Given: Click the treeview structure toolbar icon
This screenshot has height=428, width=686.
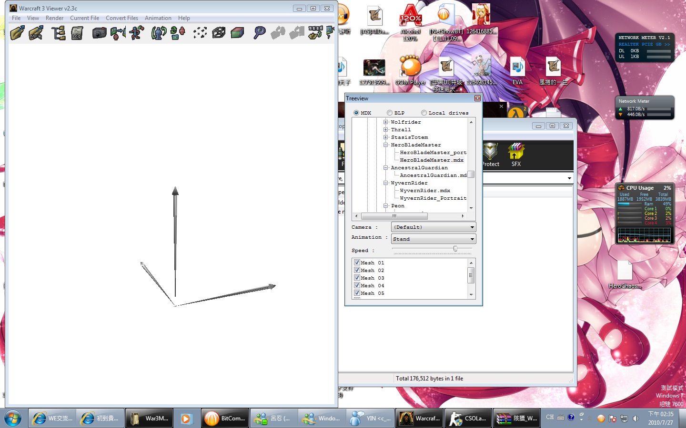Looking at the screenshot, I should (59, 33).
